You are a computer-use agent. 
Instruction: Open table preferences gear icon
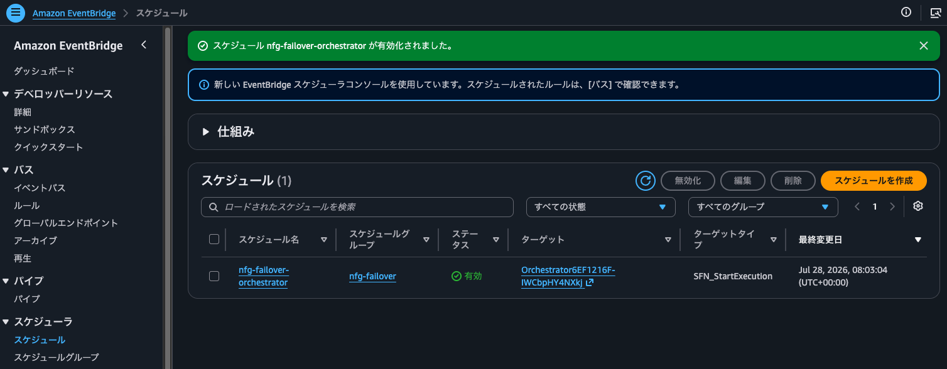[918, 206]
